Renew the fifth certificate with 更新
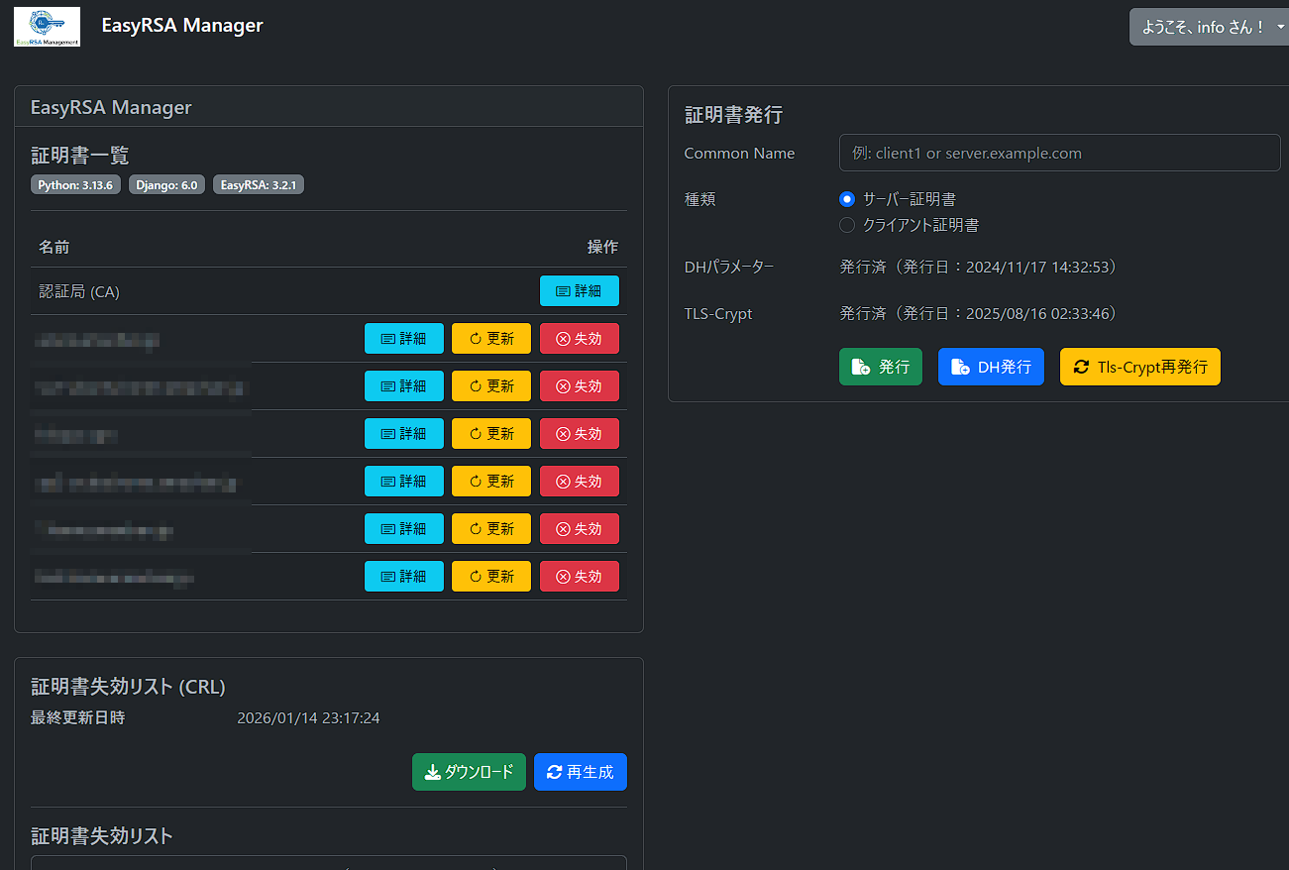Image resolution: width=1289 pixels, height=870 pixels. tap(490, 529)
